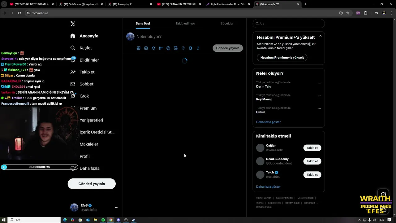Open Keşfet search icon in sidebar
Screen dimensions: 396x223
click(x=73, y=48)
